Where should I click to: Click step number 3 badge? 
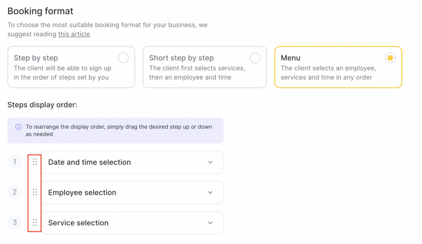click(x=14, y=222)
